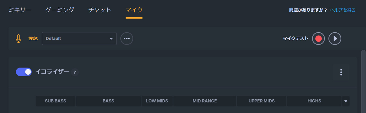Select the UPPER MIDS band

[262, 101]
